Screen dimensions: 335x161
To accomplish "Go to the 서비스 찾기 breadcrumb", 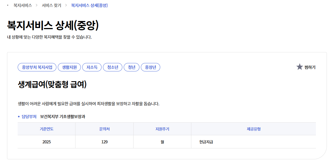I will [52, 5].
